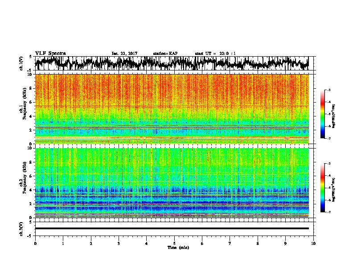Click the ch.3(V) axis label
Image resolution: width=353 pixels, height=273 pixels.
[x=21, y=229]
